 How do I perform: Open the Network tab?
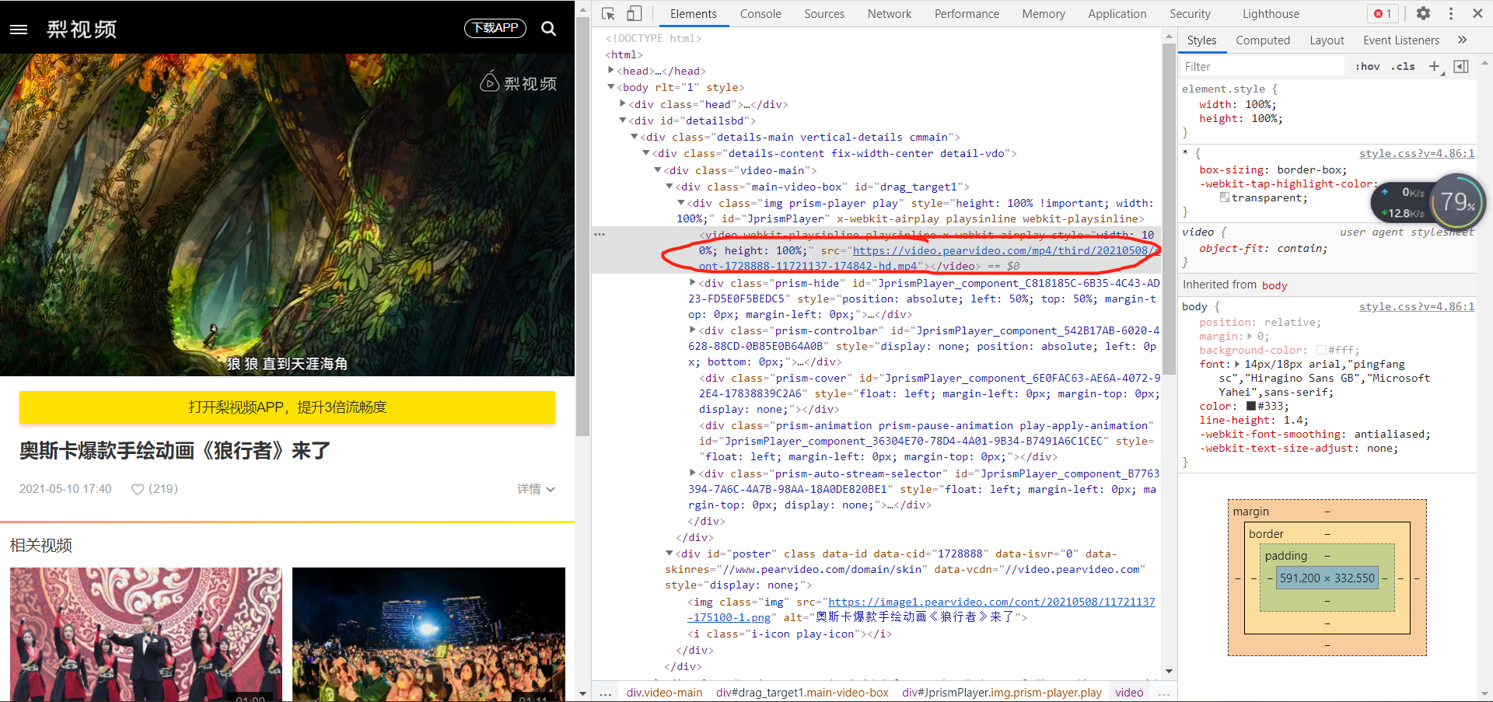(x=890, y=14)
